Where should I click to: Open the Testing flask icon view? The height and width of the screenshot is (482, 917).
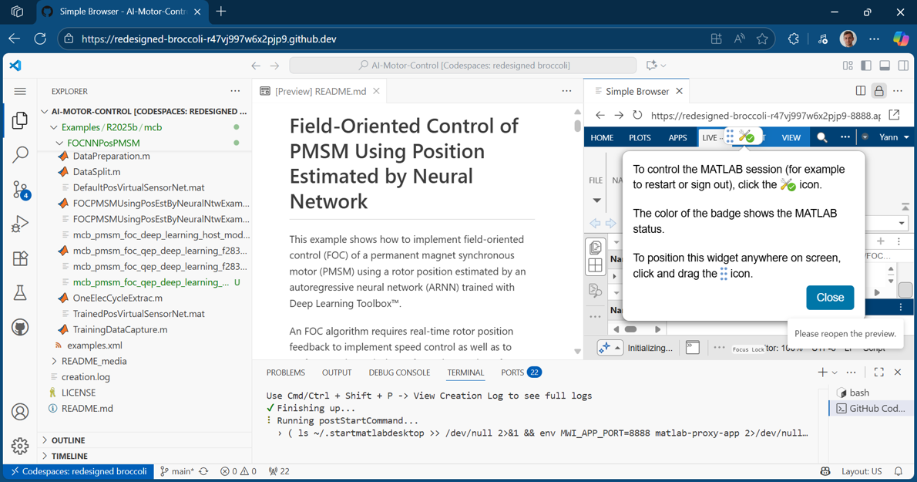pyautogui.click(x=20, y=293)
